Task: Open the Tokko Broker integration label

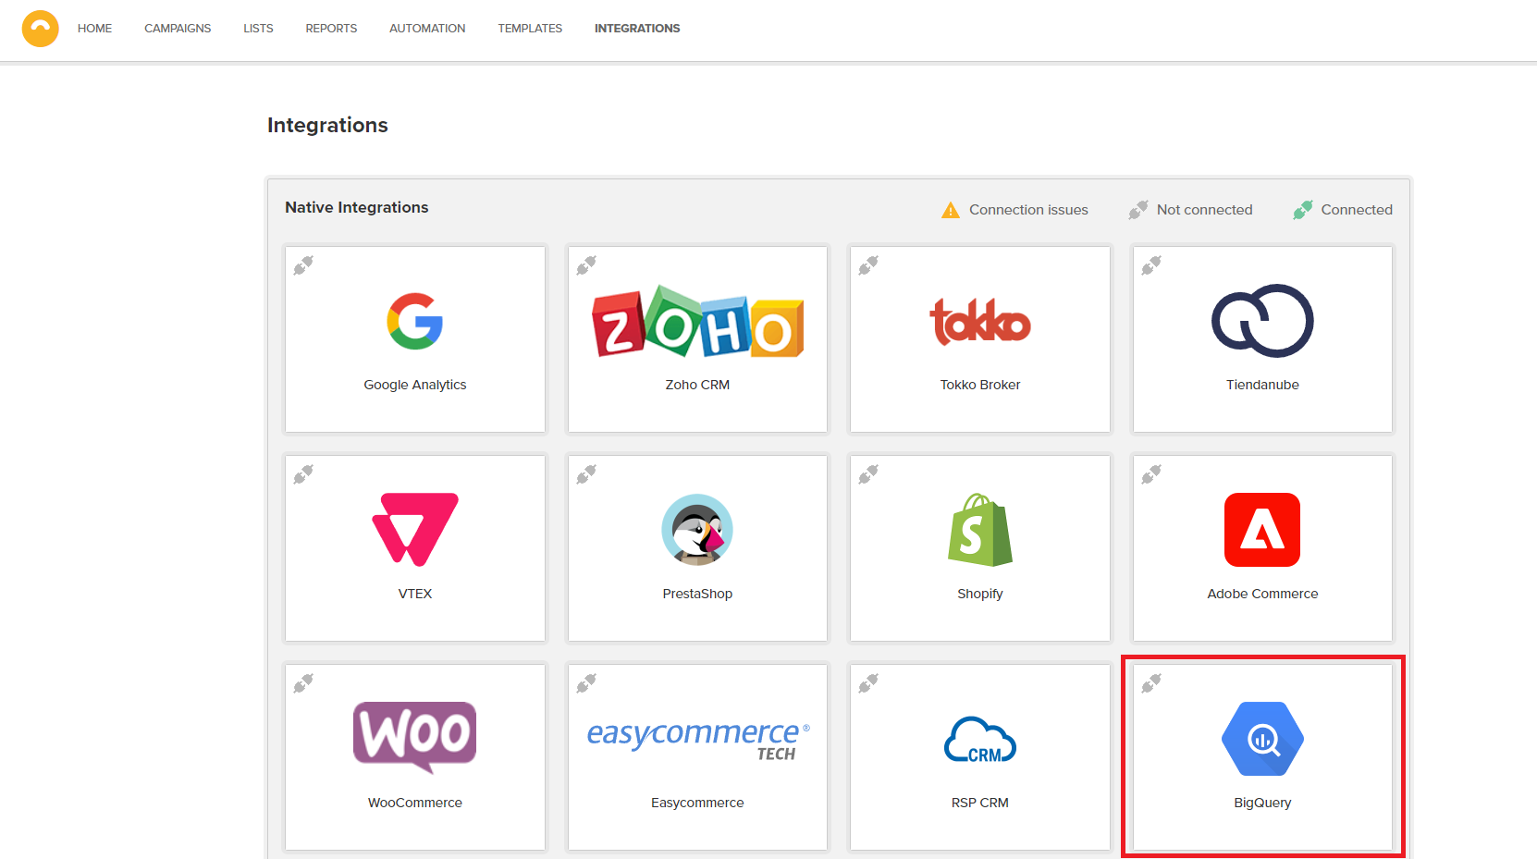Action: pyautogui.click(x=980, y=385)
